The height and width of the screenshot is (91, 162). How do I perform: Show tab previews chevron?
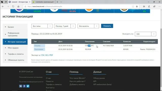[x=61, y=2]
